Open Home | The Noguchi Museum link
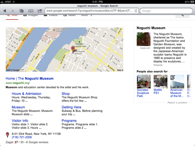Image resolution: width=195 pixels, height=146 pixels. pos(30,78)
